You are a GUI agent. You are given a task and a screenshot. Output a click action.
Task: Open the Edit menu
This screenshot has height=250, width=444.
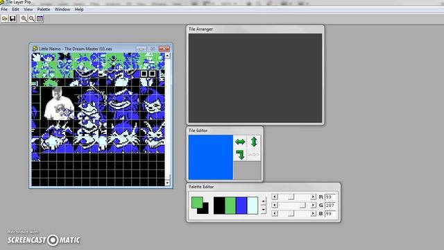pyautogui.click(x=15, y=9)
